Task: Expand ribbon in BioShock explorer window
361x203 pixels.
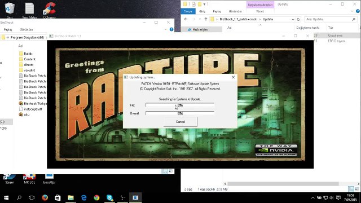Action: [x=165, y=29]
